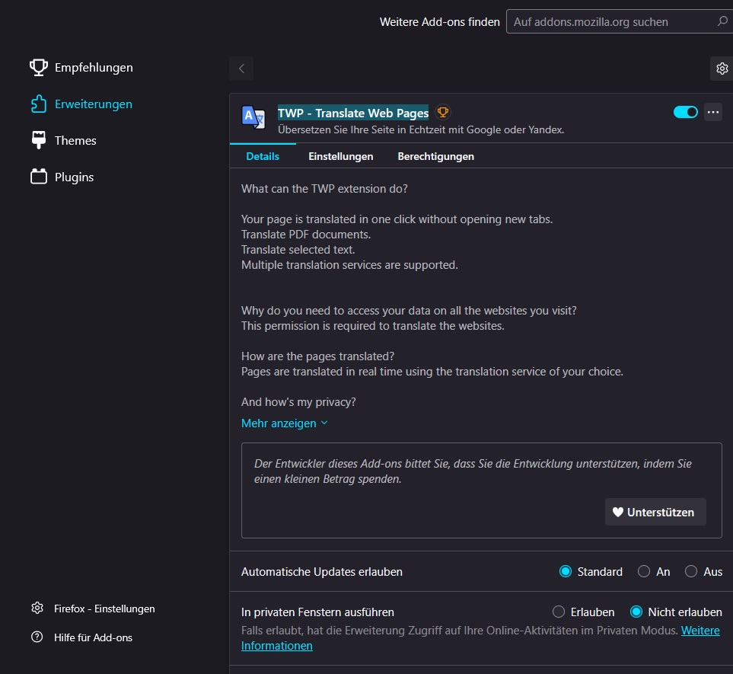This screenshot has width=733, height=674.
Task: Click the TWP extension translate icon
Action: [x=253, y=116]
